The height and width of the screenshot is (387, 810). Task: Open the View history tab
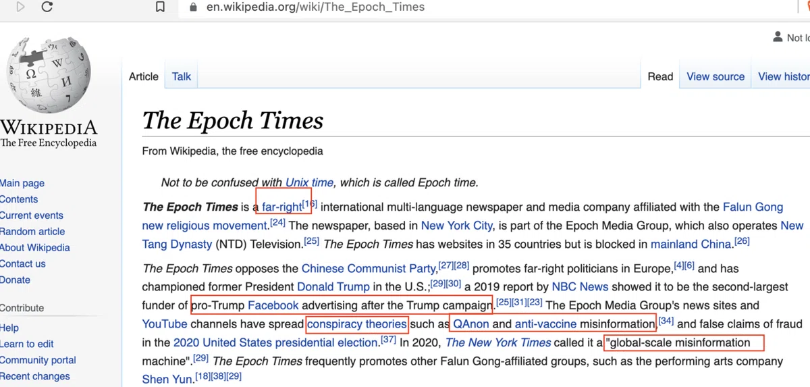[784, 76]
